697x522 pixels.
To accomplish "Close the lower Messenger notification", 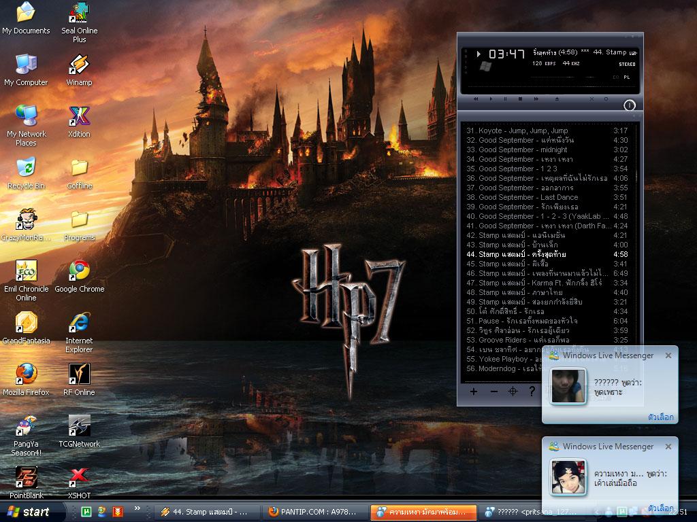I will click(x=668, y=447).
